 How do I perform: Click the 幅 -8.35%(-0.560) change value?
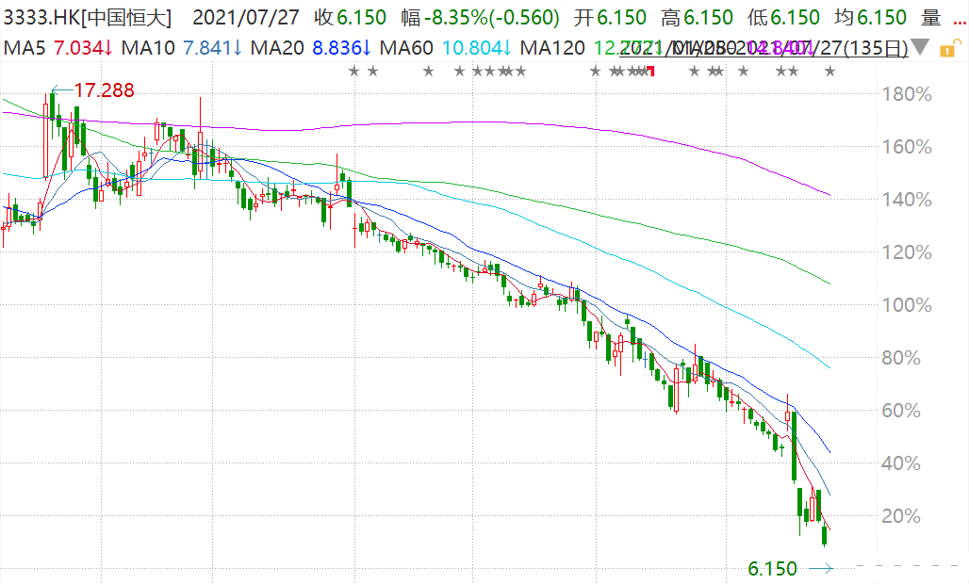(x=480, y=18)
